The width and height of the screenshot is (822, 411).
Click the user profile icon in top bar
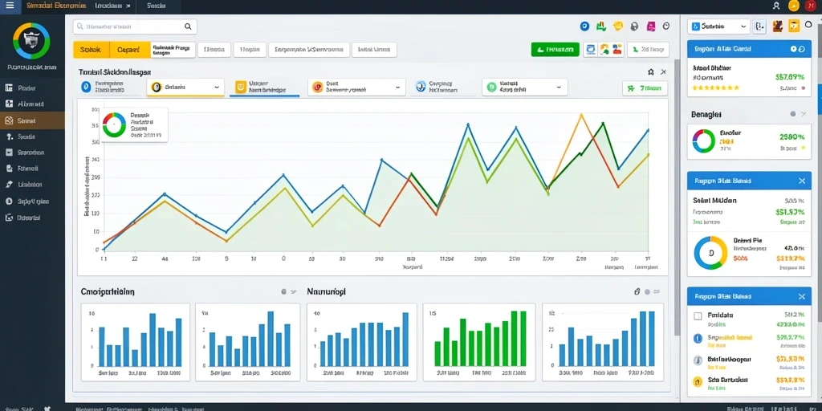pos(776,6)
